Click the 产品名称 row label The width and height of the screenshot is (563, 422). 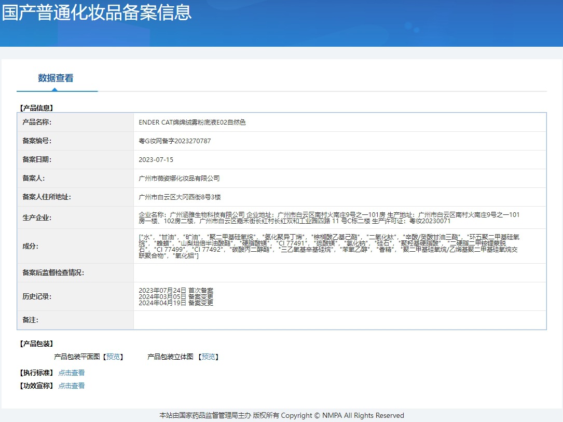(37, 122)
